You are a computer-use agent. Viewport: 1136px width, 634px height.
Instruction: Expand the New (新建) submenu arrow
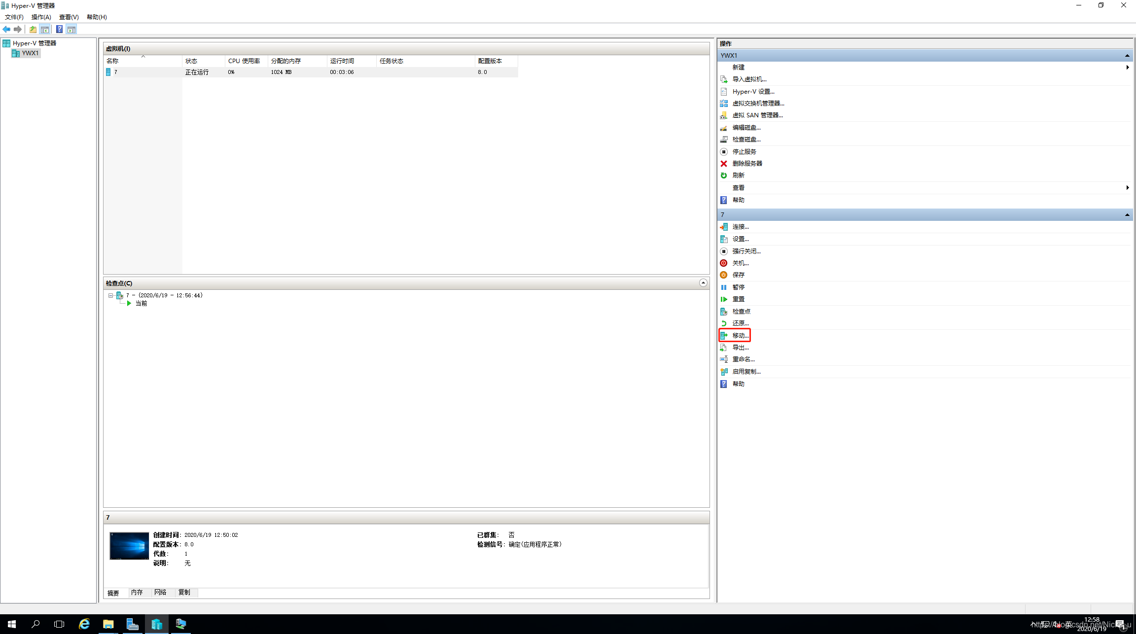click(x=1128, y=68)
